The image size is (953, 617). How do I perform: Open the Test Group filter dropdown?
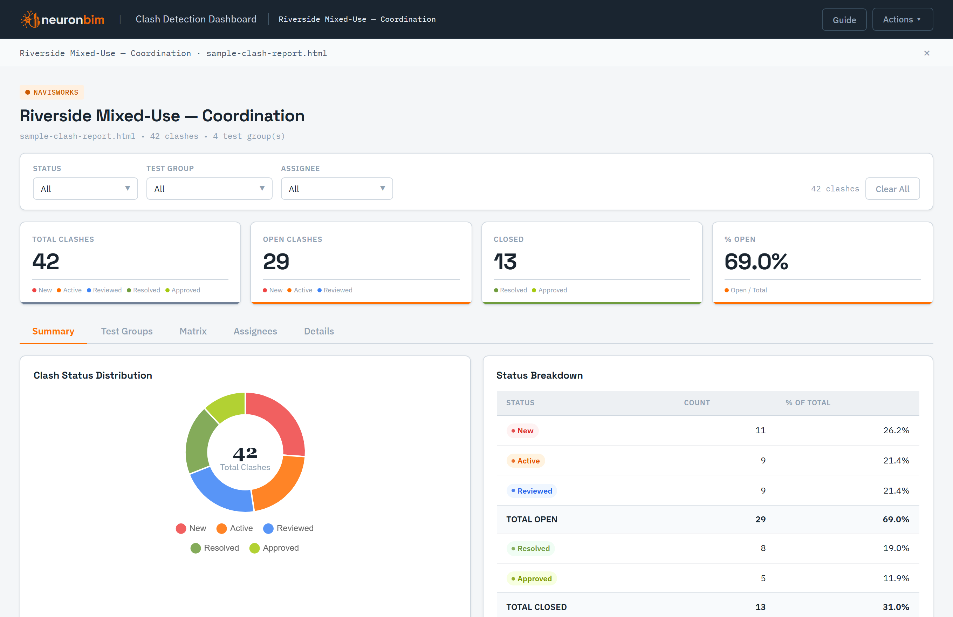point(209,189)
